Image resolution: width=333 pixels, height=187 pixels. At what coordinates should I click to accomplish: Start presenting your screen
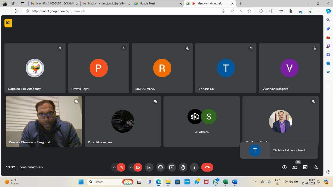pos(172,167)
